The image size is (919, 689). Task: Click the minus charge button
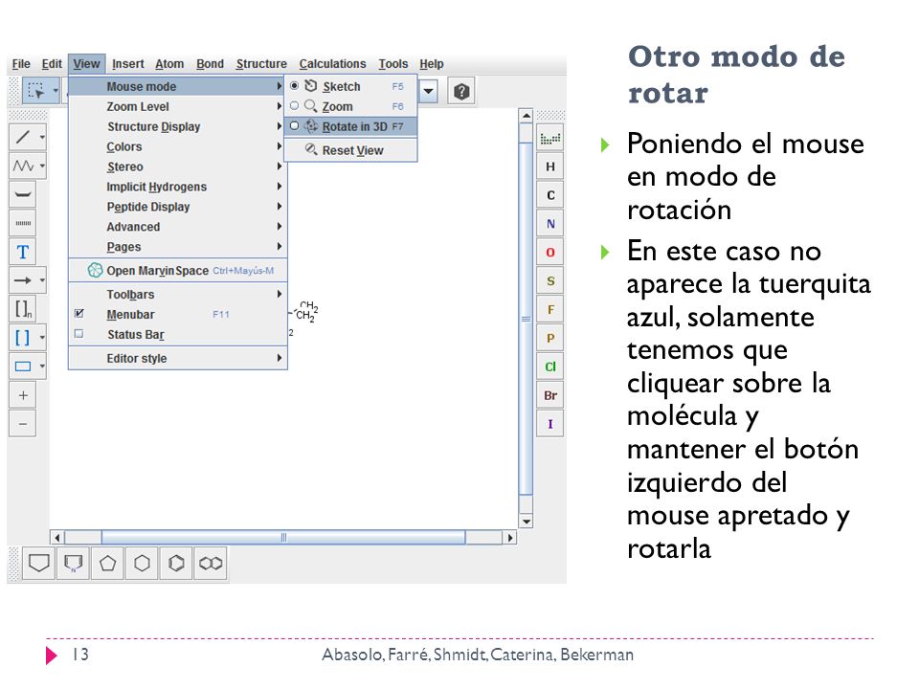23,424
